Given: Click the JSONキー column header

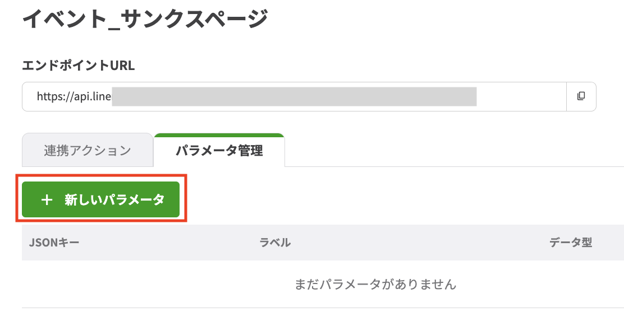Looking at the screenshot, I should (53, 242).
